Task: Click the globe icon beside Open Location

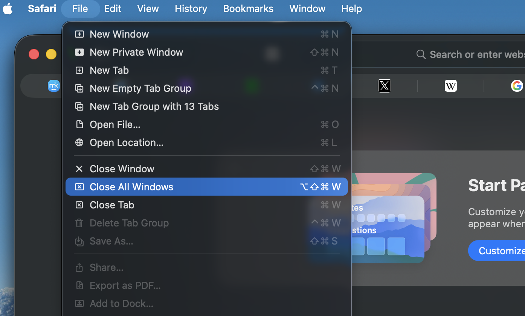Action: click(x=79, y=143)
